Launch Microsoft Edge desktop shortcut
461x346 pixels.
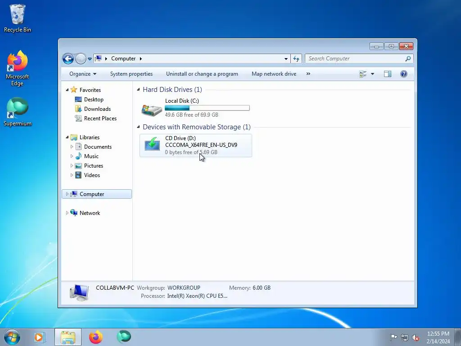pyautogui.click(x=18, y=68)
